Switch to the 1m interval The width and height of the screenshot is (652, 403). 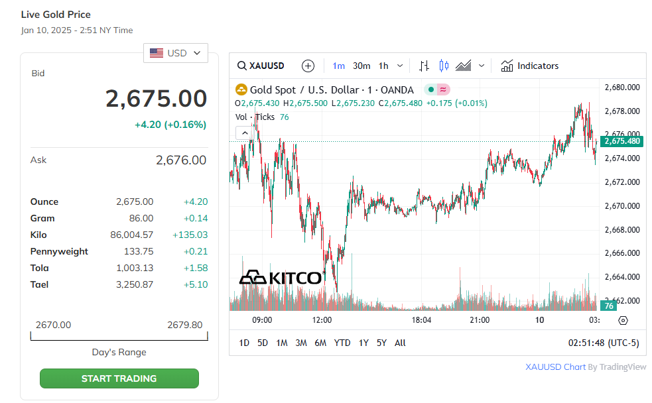pyautogui.click(x=338, y=66)
